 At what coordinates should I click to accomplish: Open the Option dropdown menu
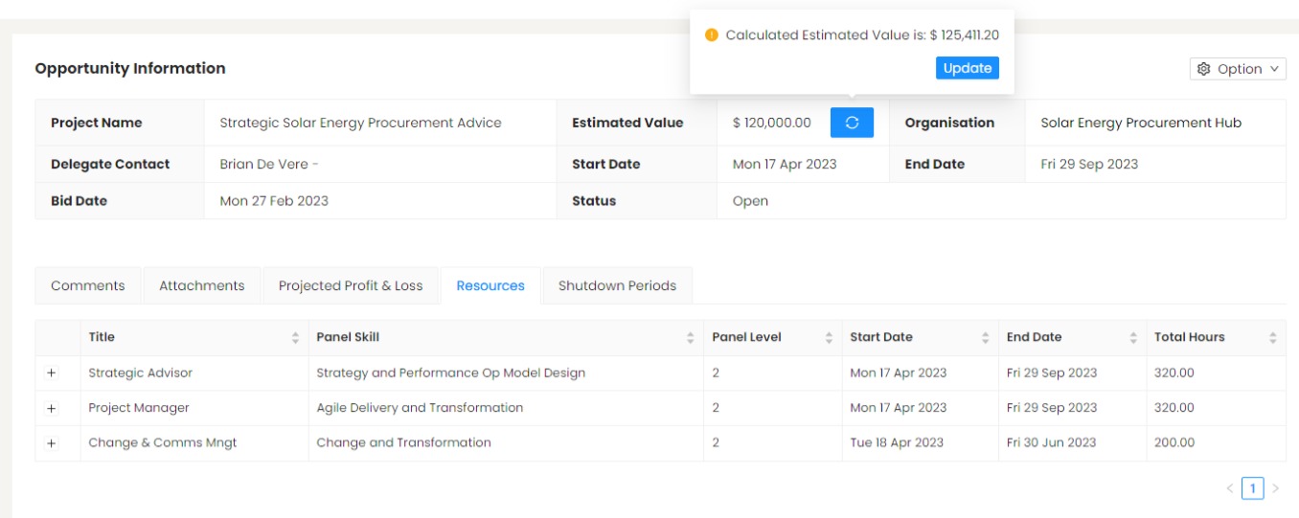[x=1238, y=69]
